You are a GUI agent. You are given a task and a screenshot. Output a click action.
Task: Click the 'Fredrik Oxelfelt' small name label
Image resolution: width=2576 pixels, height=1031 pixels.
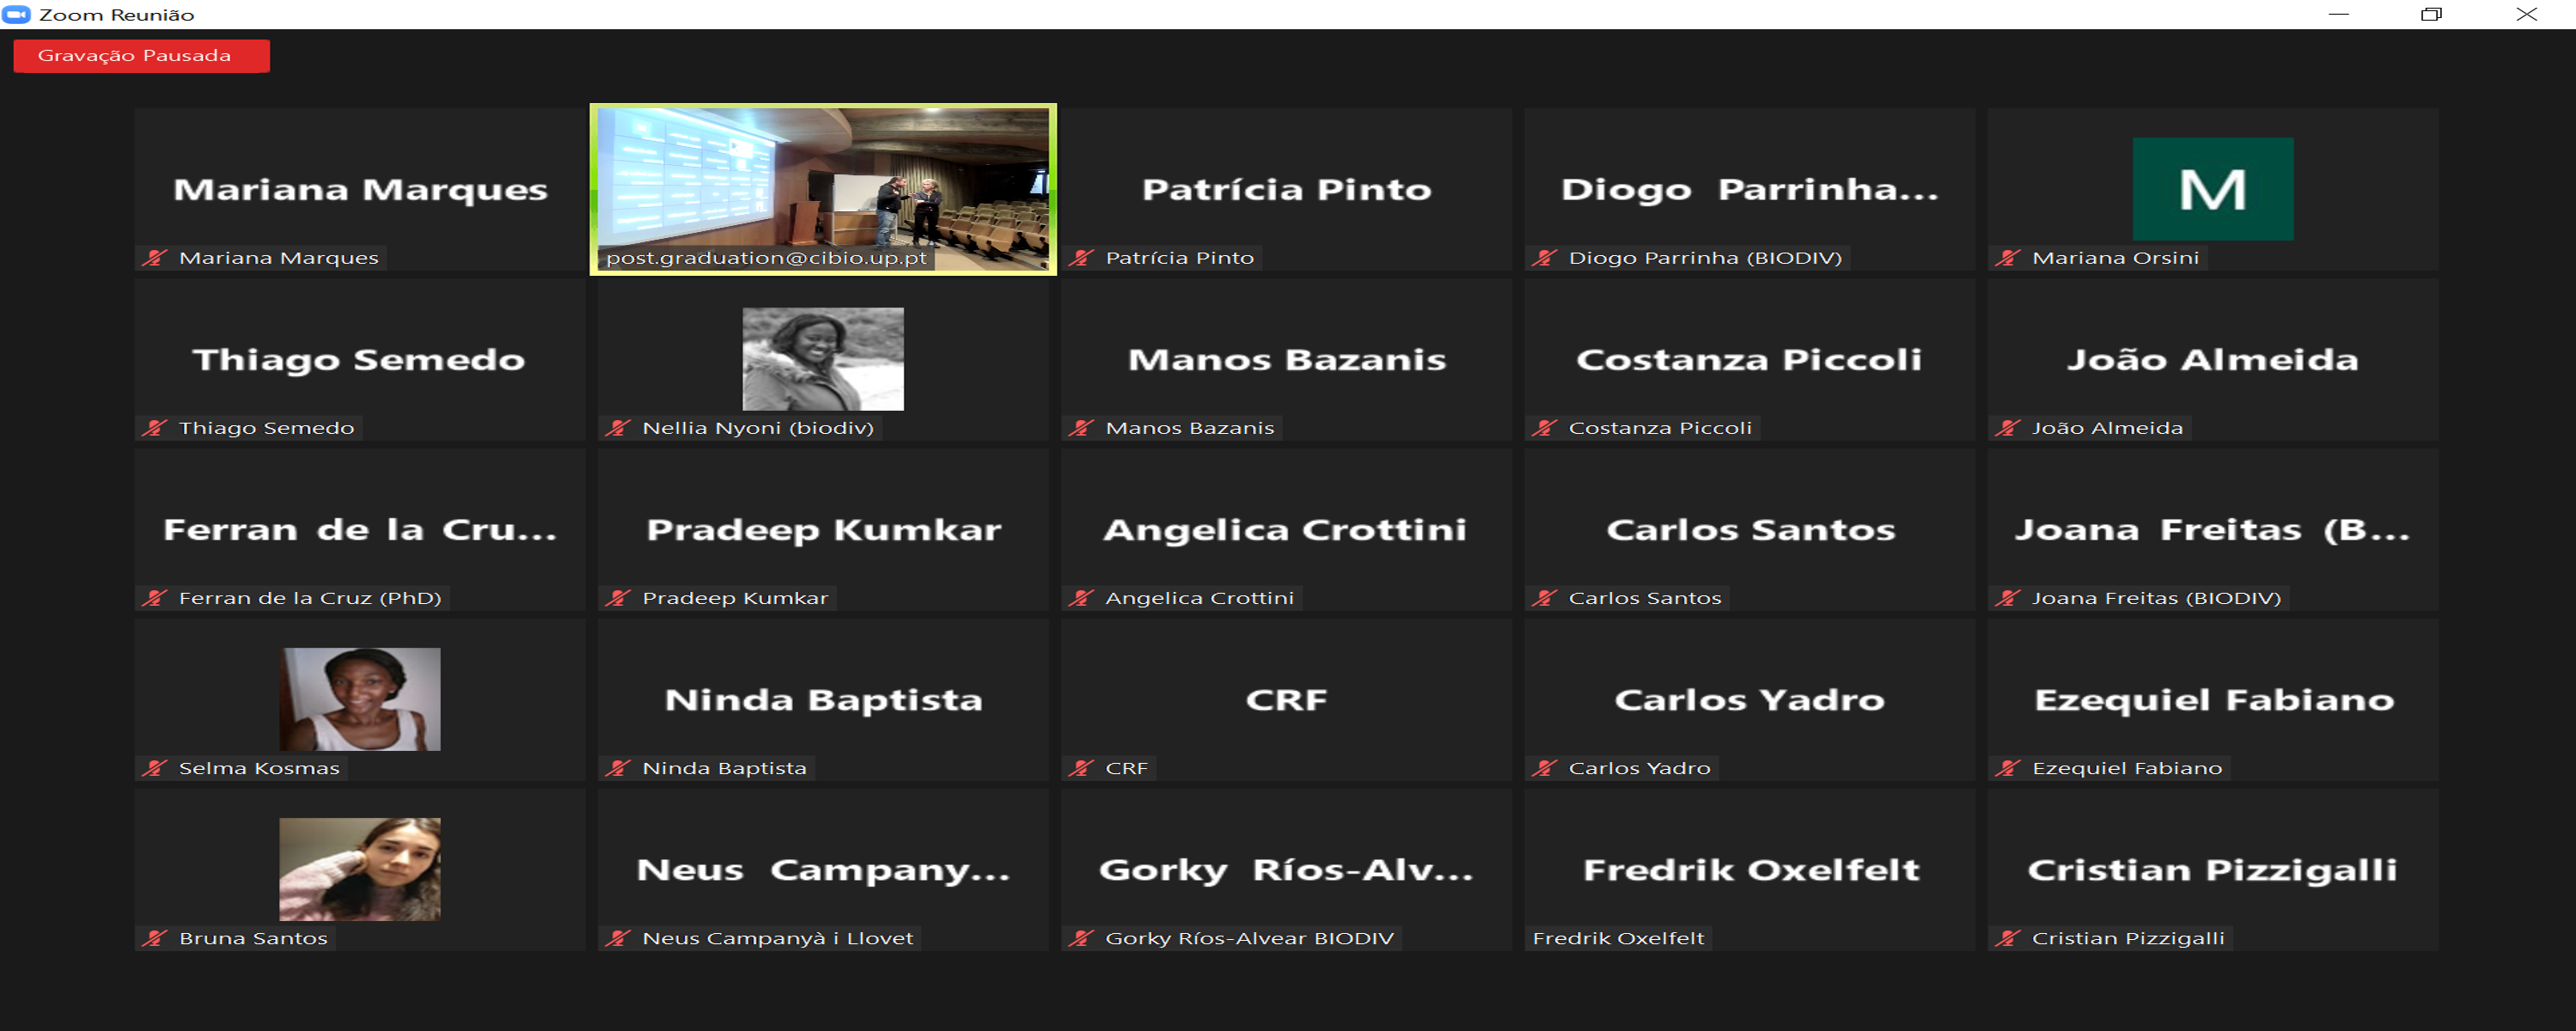click(1618, 938)
